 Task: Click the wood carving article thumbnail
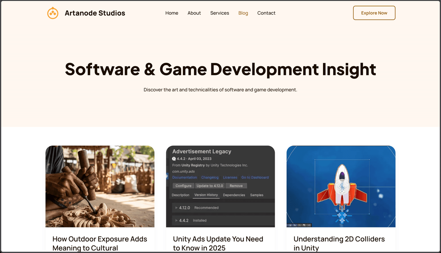click(100, 186)
